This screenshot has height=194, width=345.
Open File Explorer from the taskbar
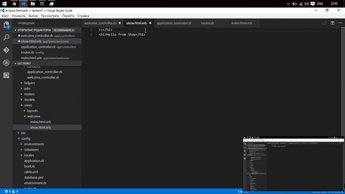(33, 4)
